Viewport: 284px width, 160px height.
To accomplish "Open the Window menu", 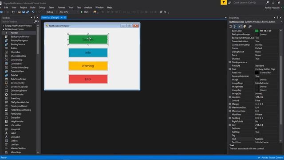I will (99, 8).
